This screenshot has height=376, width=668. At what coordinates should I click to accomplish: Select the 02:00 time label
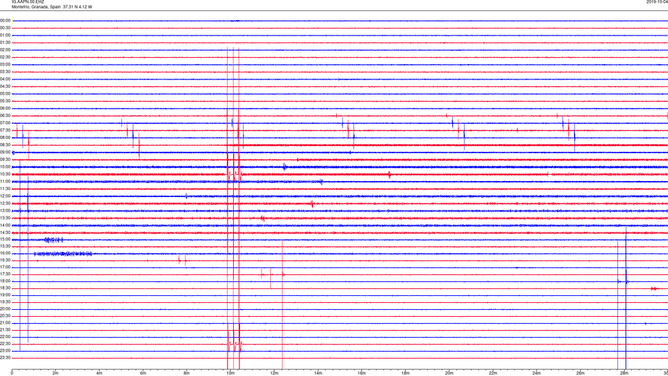click(x=5, y=50)
